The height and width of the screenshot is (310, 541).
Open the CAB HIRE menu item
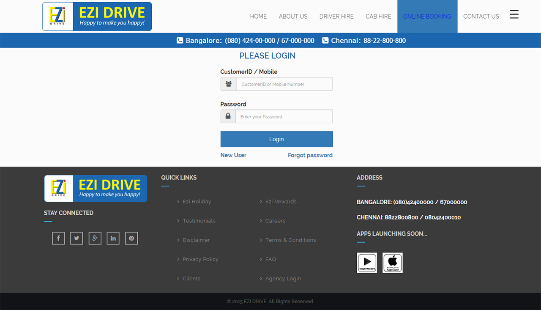[x=378, y=16]
